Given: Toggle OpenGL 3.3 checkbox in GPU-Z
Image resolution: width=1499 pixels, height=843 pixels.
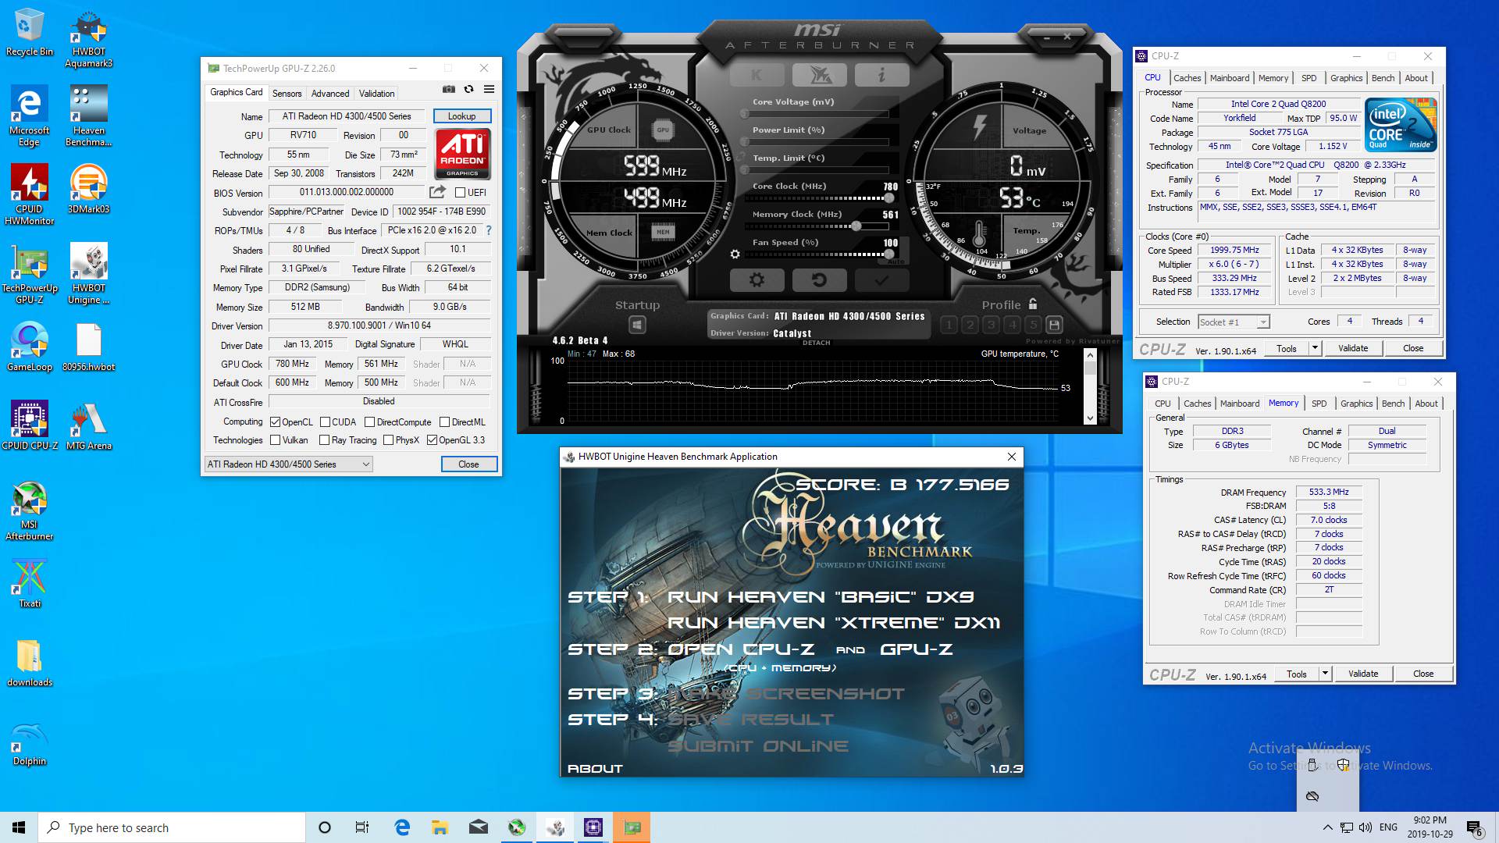Looking at the screenshot, I should (x=432, y=440).
